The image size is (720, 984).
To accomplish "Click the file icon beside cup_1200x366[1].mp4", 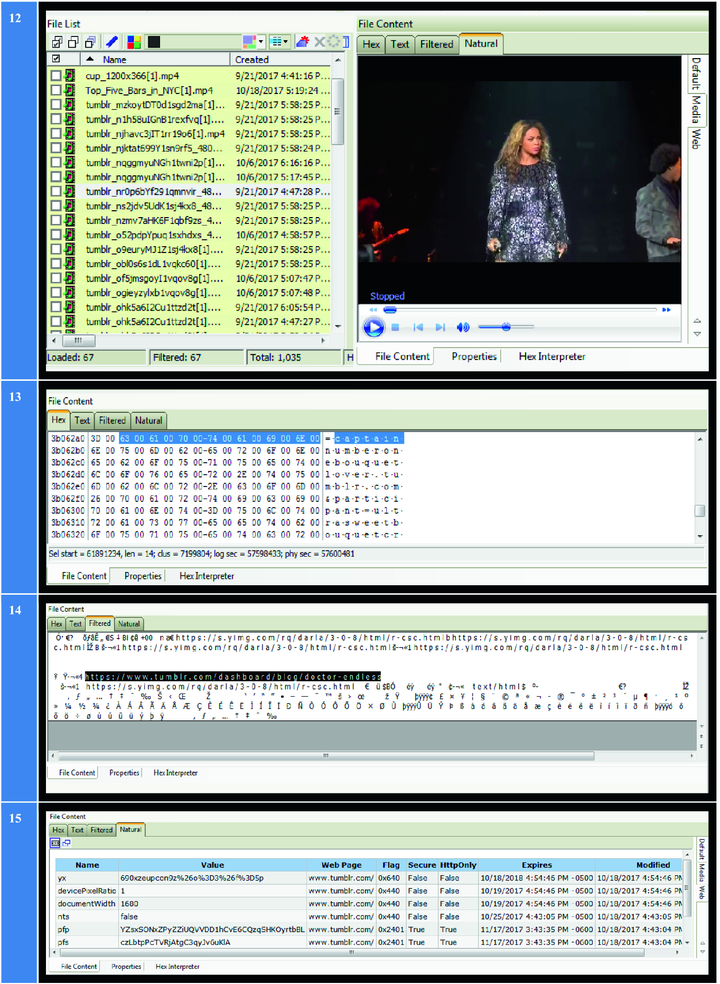I will 69,76.
